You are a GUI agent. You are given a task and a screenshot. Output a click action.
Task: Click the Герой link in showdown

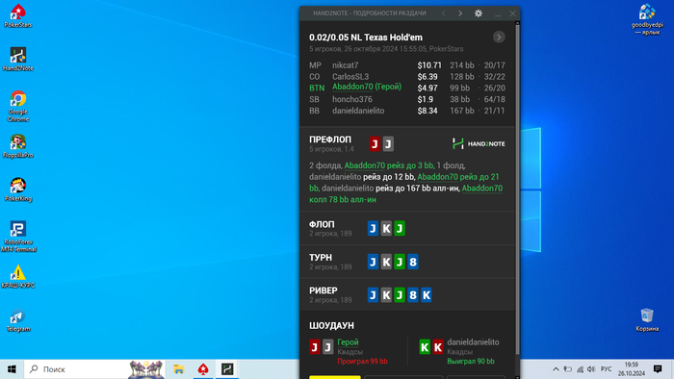tap(348, 342)
